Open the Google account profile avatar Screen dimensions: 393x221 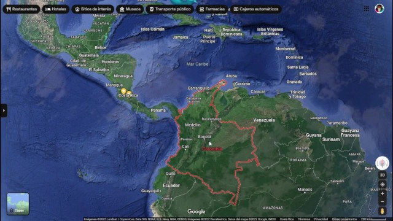click(x=379, y=9)
